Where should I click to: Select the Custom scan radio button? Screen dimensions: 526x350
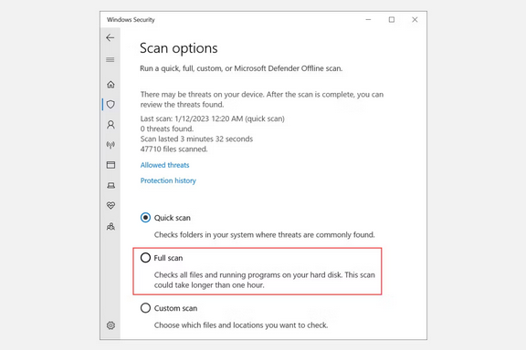[x=145, y=308]
